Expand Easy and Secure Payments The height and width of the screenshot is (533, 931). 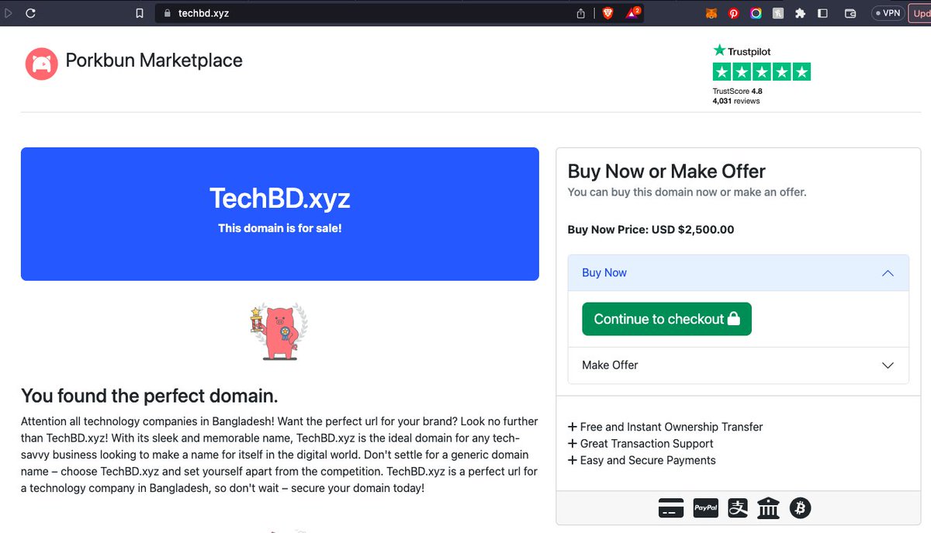[642, 460]
